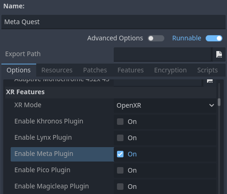Open the Export Path file browser icon
Screen dimensions: 227x194
point(219,54)
